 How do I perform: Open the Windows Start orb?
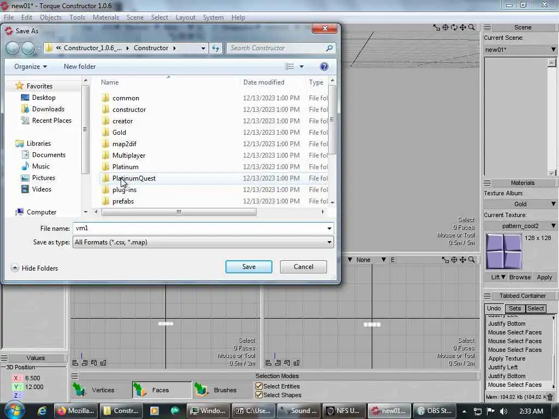click(15, 410)
